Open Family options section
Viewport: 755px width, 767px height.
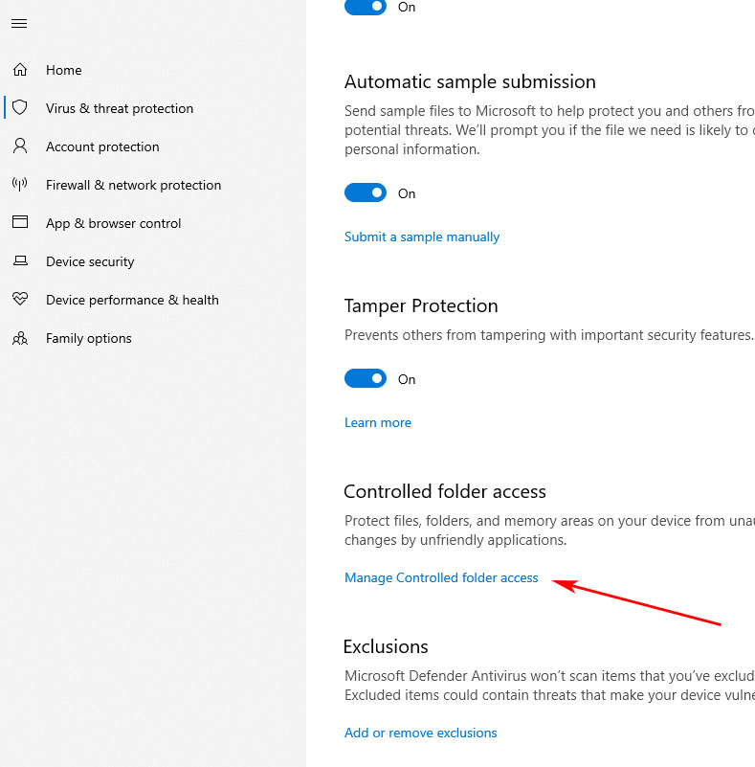(88, 339)
